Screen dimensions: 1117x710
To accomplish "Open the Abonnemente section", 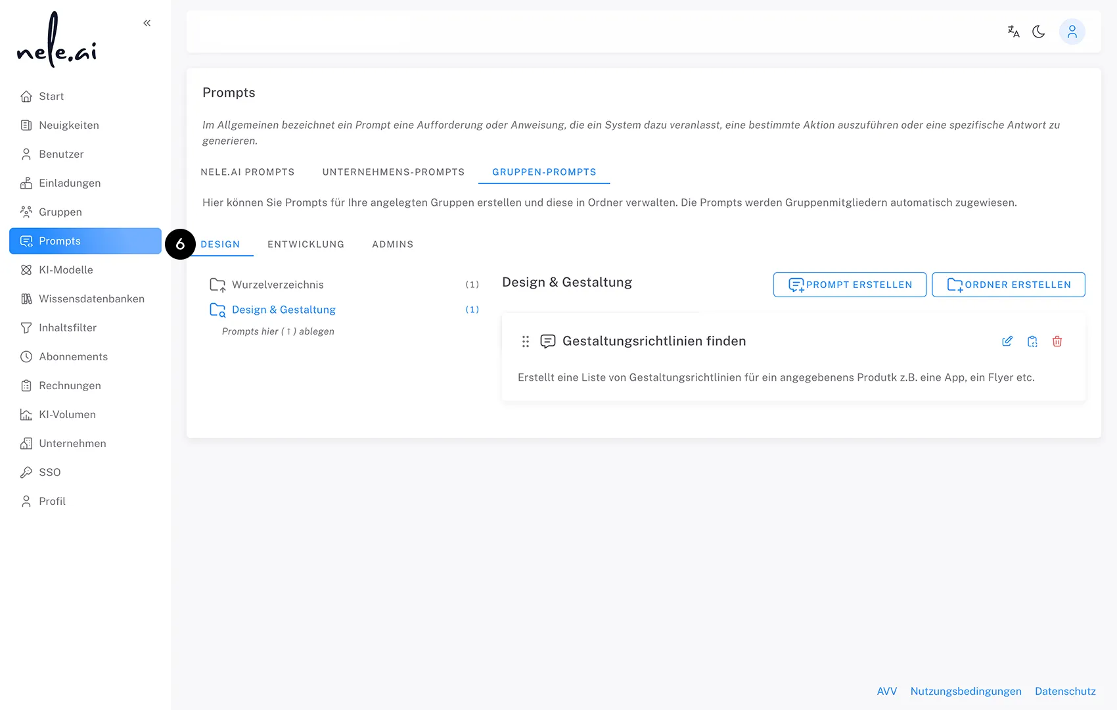I will click(73, 356).
